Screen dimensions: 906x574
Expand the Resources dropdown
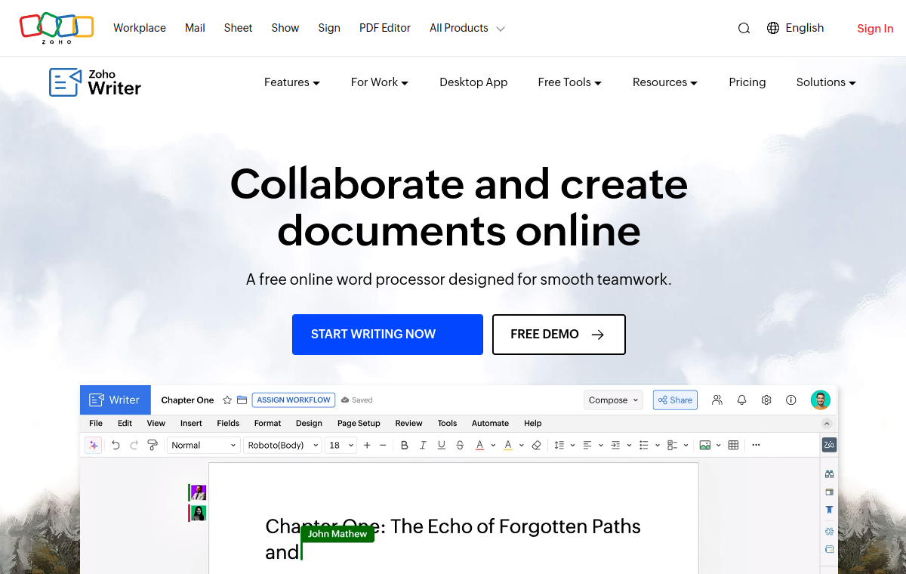click(665, 82)
